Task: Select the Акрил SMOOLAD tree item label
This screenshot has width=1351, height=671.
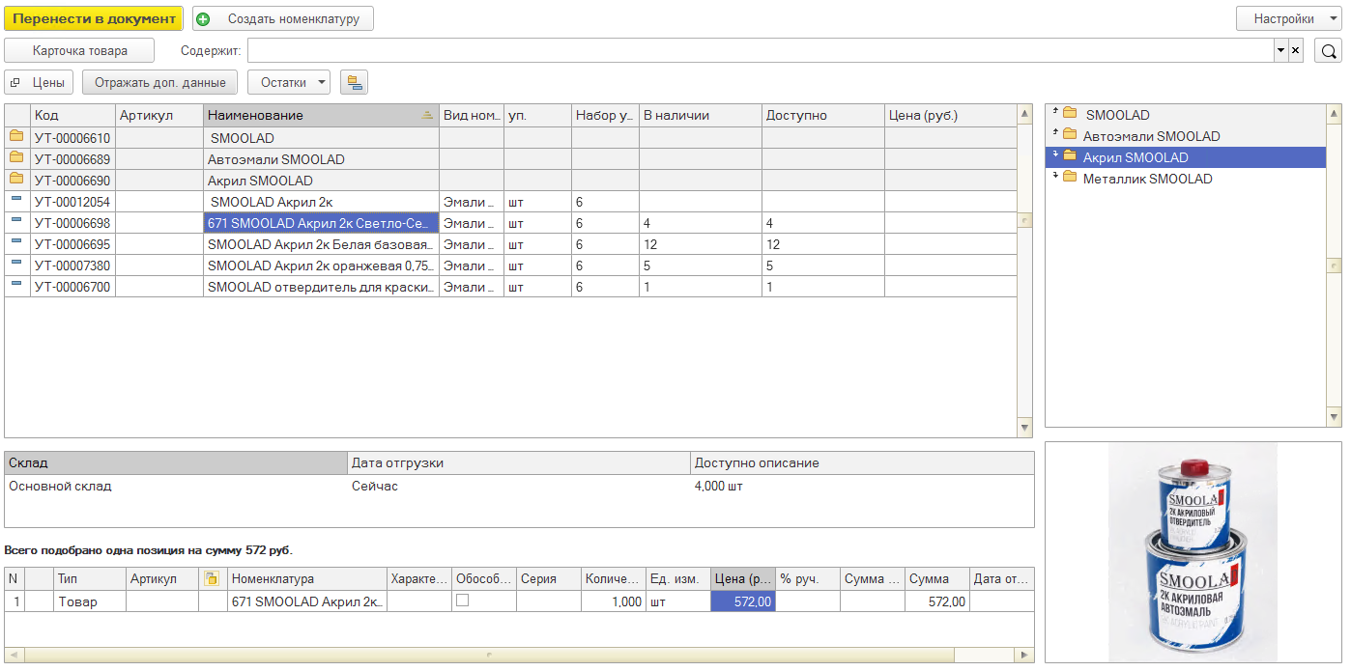Action: 1135,157
